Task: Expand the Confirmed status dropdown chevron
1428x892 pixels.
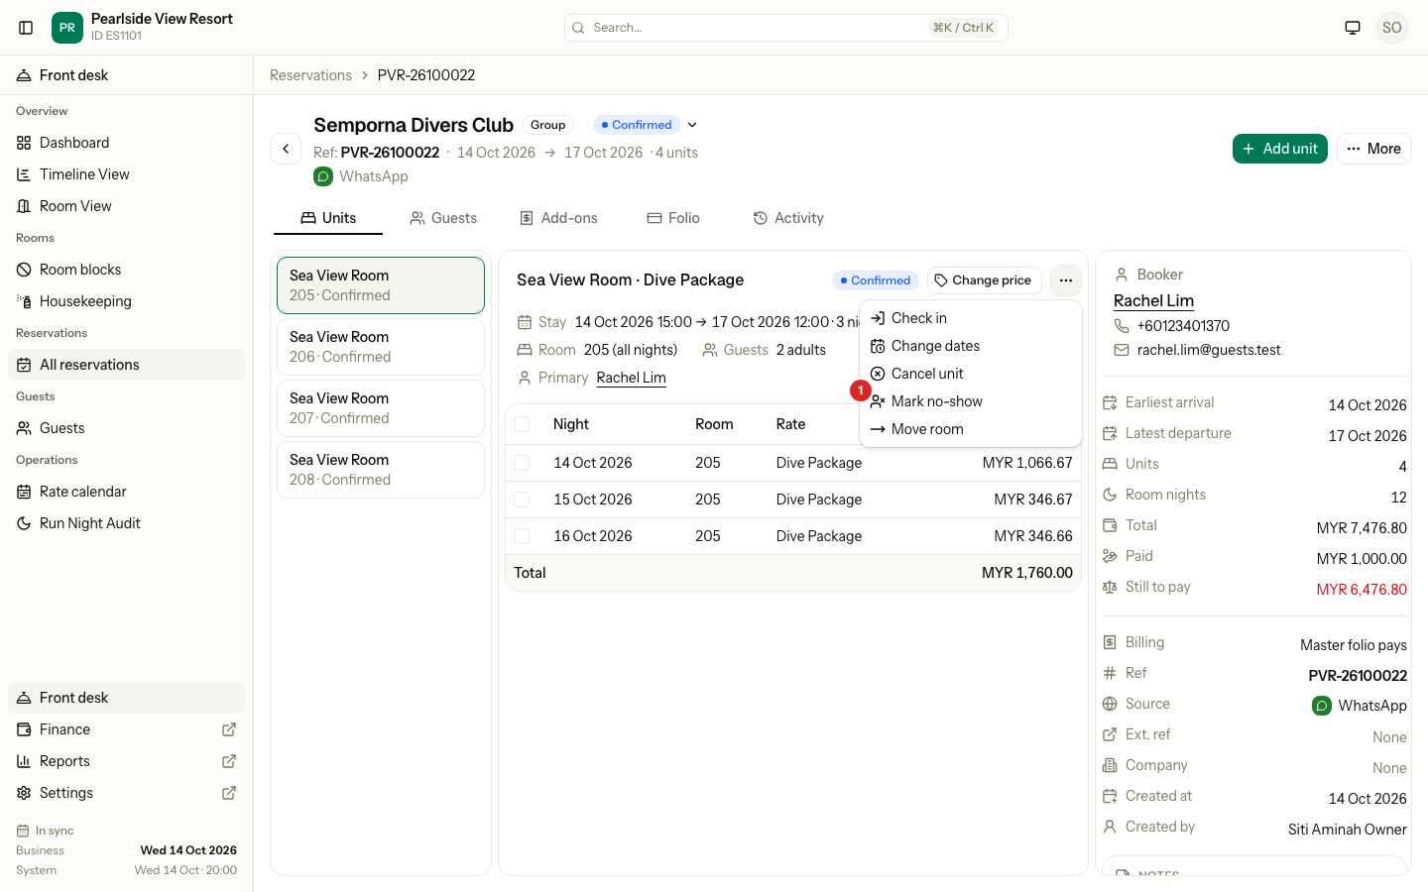Action: pos(692,125)
